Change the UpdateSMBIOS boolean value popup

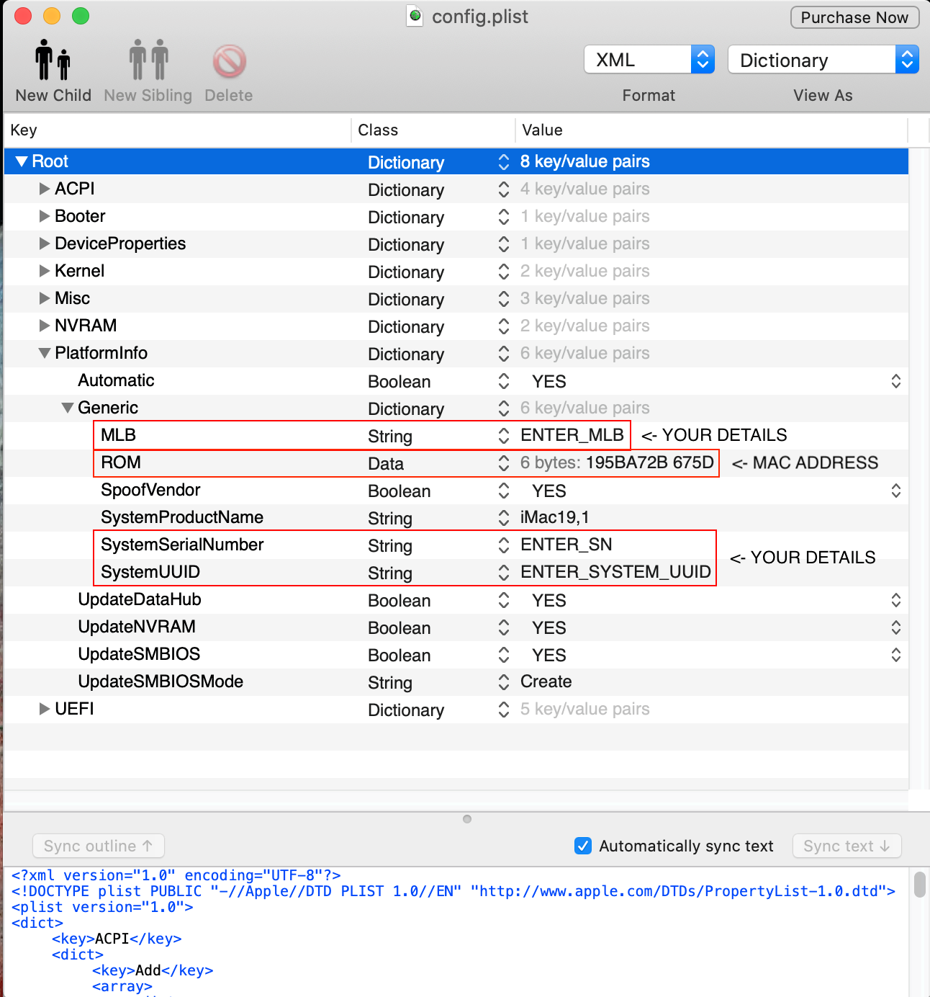click(895, 655)
